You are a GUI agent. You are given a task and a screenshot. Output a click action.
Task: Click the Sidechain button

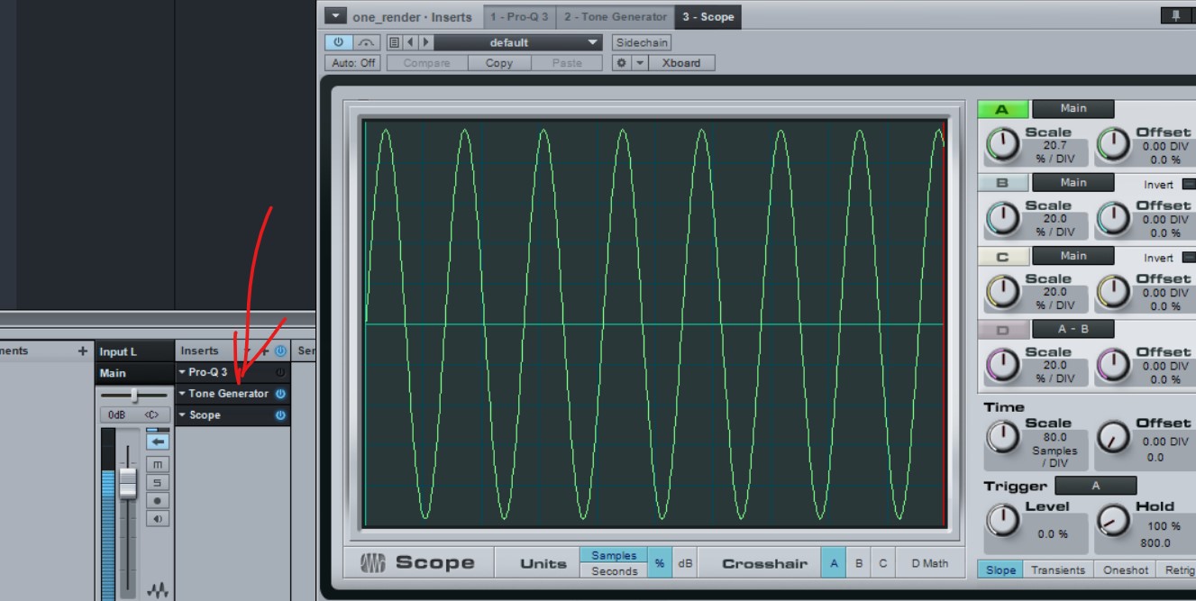642,42
